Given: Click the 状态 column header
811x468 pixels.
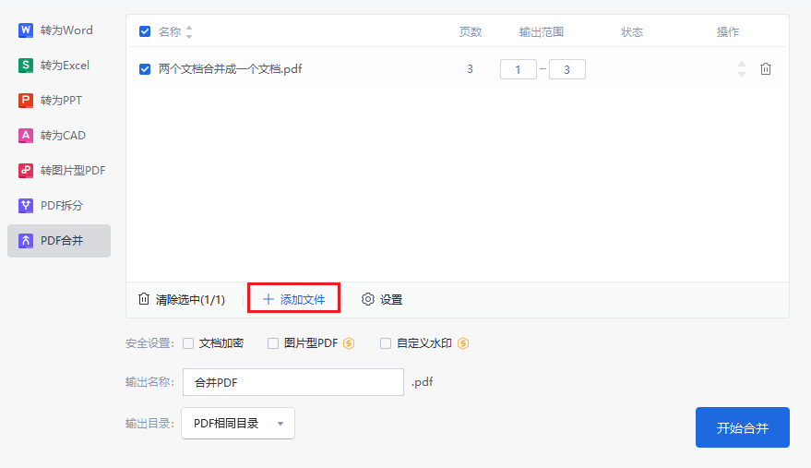Looking at the screenshot, I should [x=632, y=32].
